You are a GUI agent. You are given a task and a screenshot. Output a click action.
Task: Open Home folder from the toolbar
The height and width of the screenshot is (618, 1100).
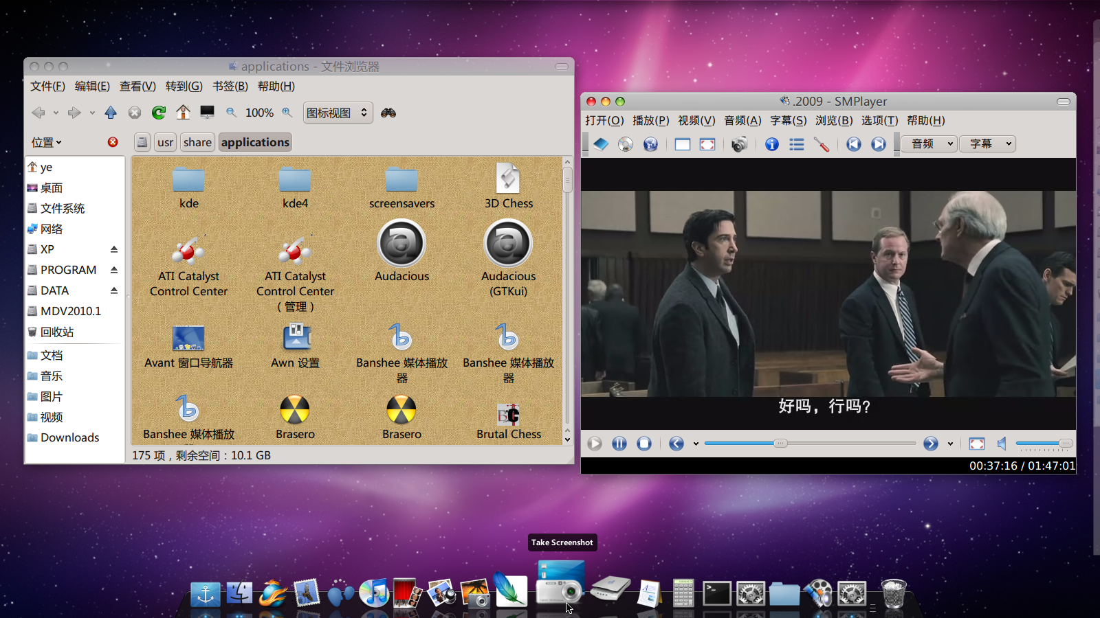pos(183,112)
